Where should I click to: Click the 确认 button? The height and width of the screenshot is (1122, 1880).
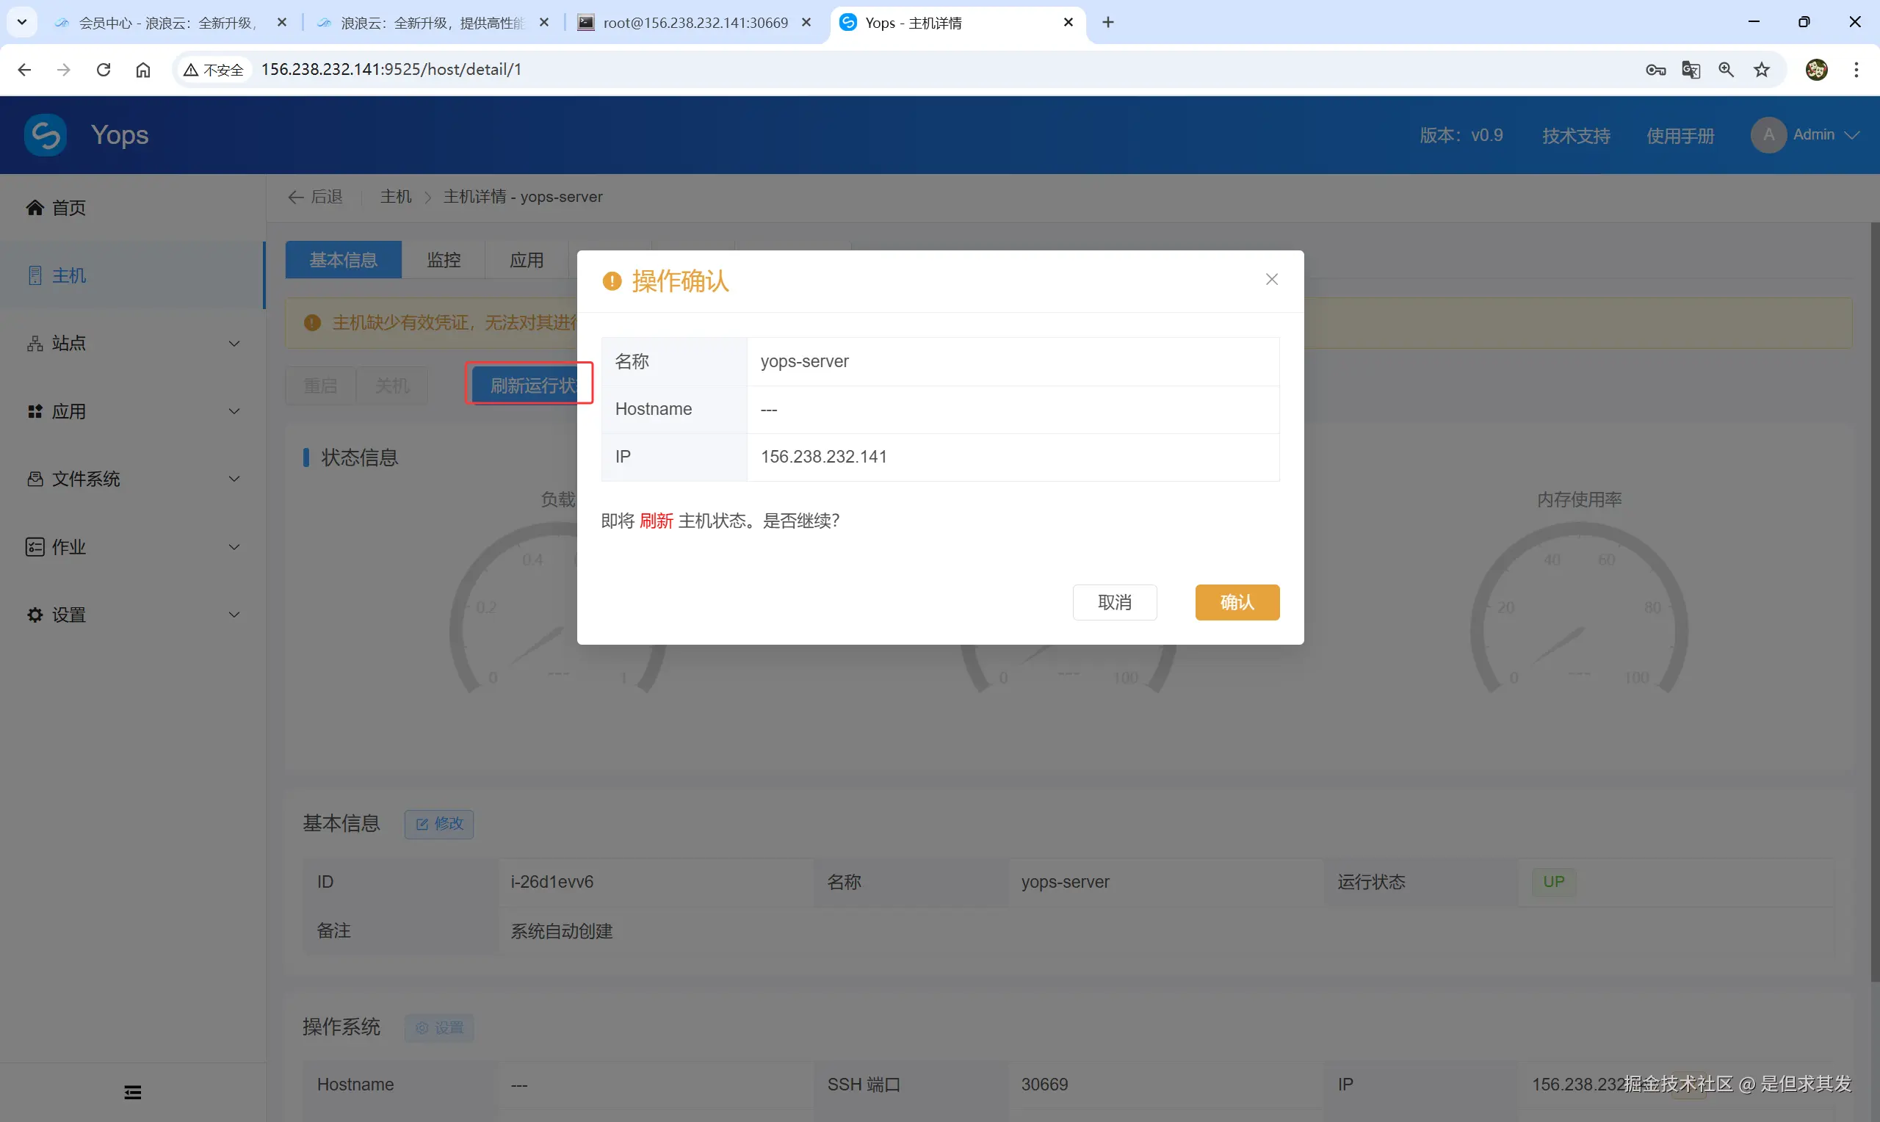point(1237,603)
